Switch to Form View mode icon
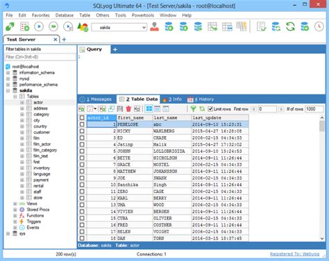Screen dimensions: 329x261 pyautogui.click(x=158, y=108)
